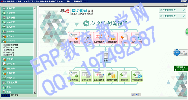The height and width of the screenshot is (100, 188).
Task: Open the 现金银行 menu module
Action: (x=17, y=59)
